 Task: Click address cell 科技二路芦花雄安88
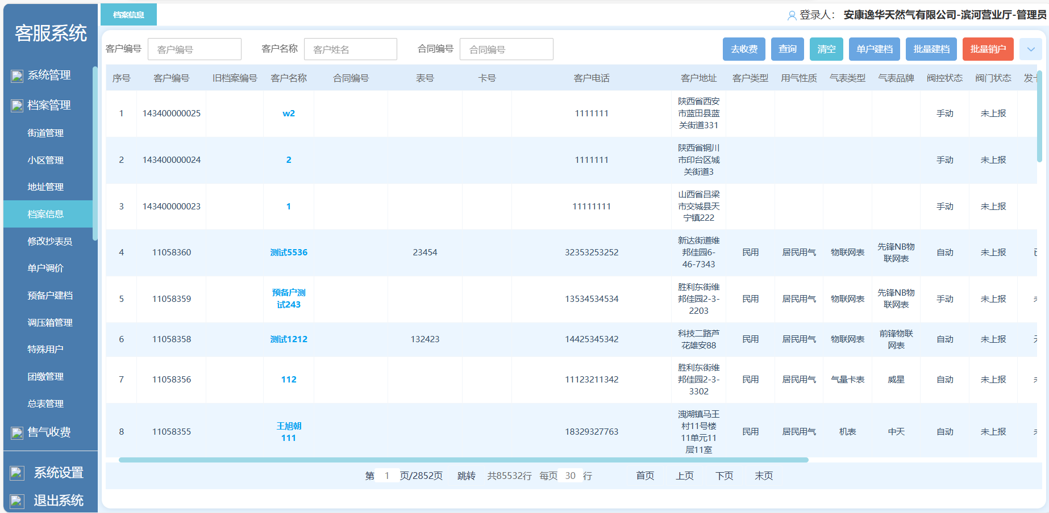tap(699, 339)
